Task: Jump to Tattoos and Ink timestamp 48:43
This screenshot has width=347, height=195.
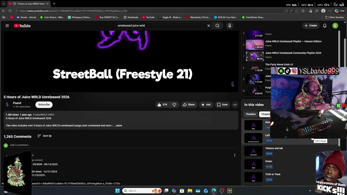Action: [269, 154]
